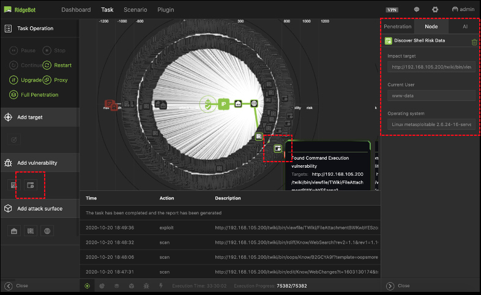Click the Proxy icon button
This screenshot has height=295, width=481.
(x=47, y=80)
